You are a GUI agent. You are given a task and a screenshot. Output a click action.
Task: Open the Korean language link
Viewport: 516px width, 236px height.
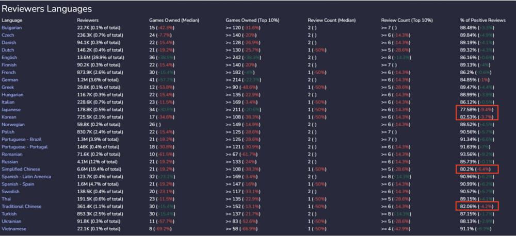point(10,117)
